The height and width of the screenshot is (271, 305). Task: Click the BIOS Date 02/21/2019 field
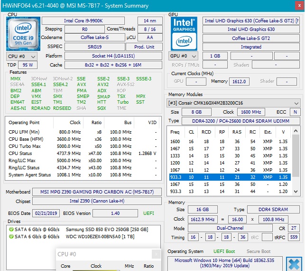46,213
